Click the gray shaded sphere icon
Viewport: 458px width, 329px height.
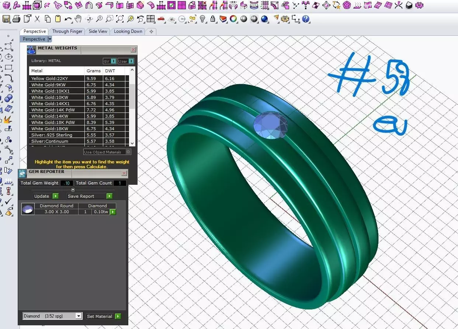click(244, 19)
